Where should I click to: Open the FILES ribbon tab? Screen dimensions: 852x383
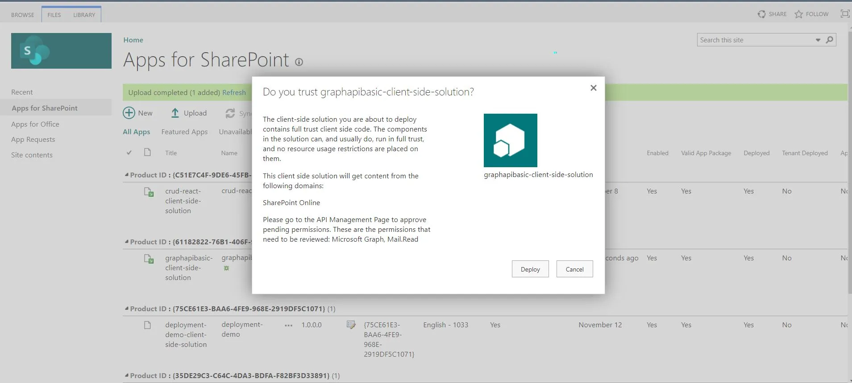(x=54, y=15)
